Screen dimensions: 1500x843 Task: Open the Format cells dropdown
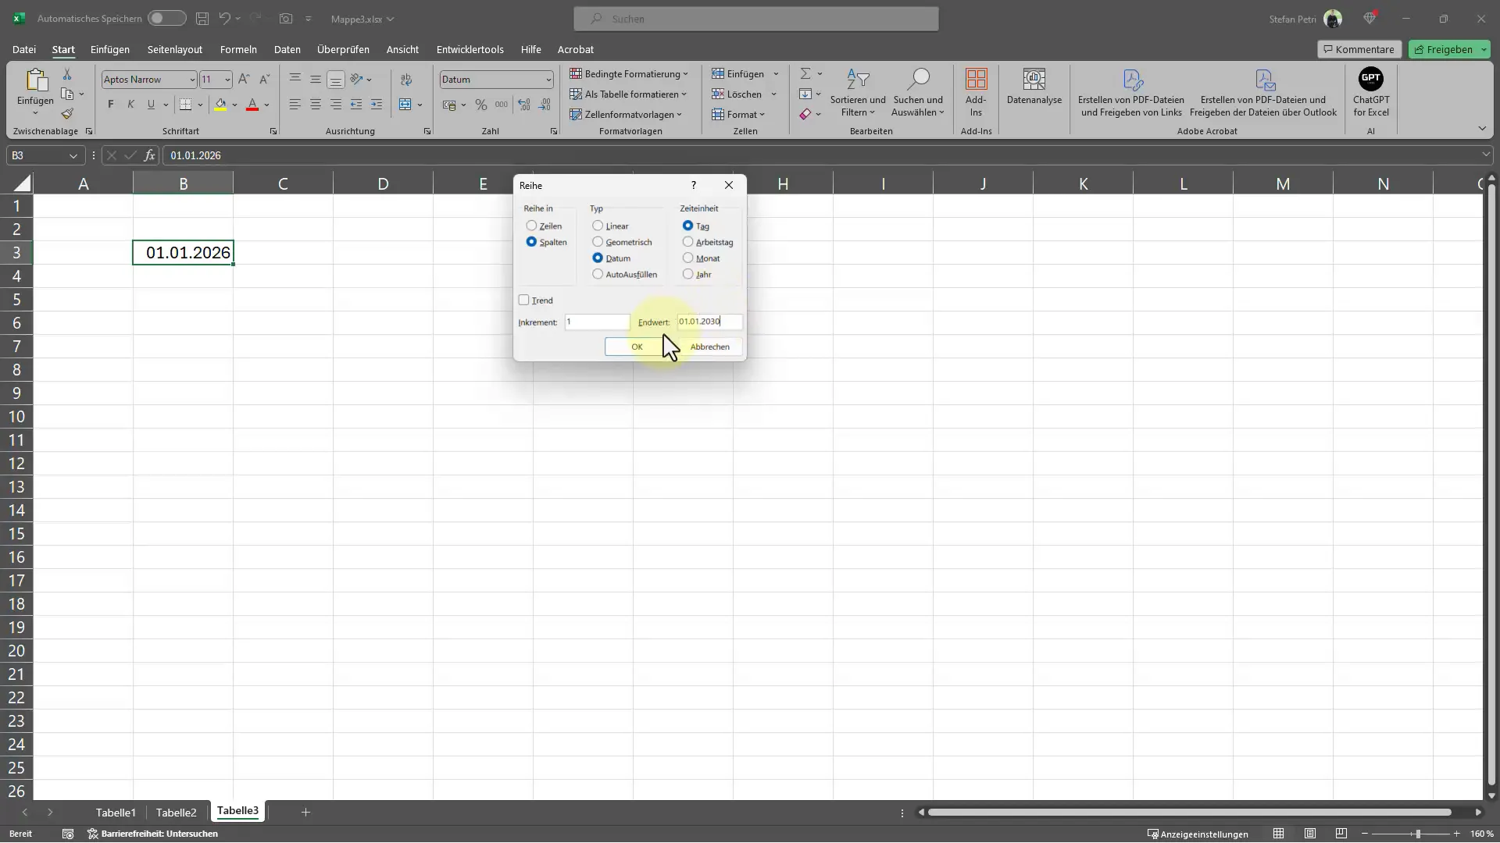[x=738, y=114]
